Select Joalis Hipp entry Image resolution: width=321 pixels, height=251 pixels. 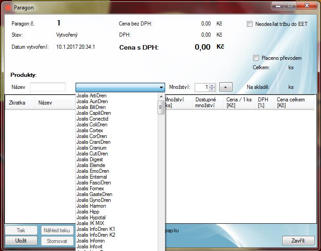point(117,212)
